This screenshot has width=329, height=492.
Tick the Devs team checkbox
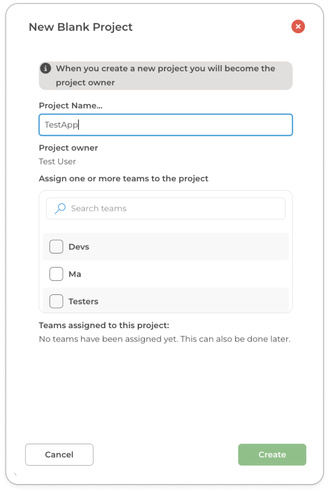click(x=57, y=246)
